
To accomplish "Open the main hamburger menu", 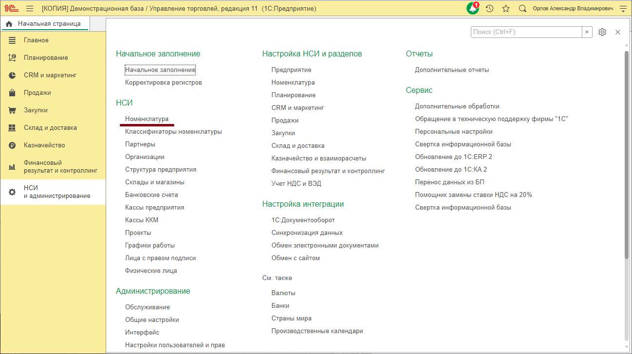I will coord(29,8).
